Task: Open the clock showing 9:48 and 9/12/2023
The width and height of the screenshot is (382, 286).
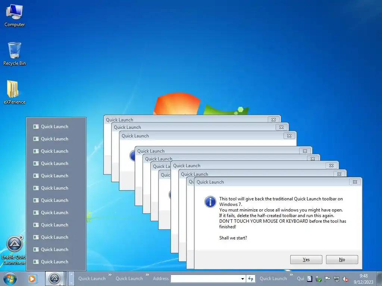Action: (363, 279)
